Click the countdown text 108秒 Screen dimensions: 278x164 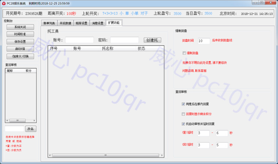pyautogui.click(x=71, y=13)
